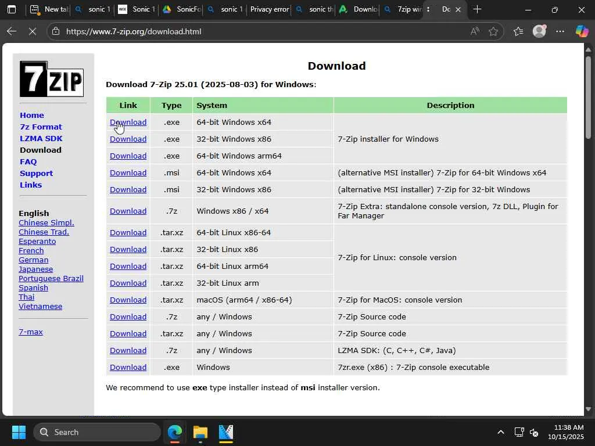Open Read aloud icon in address bar

click(x=475, y=31)
